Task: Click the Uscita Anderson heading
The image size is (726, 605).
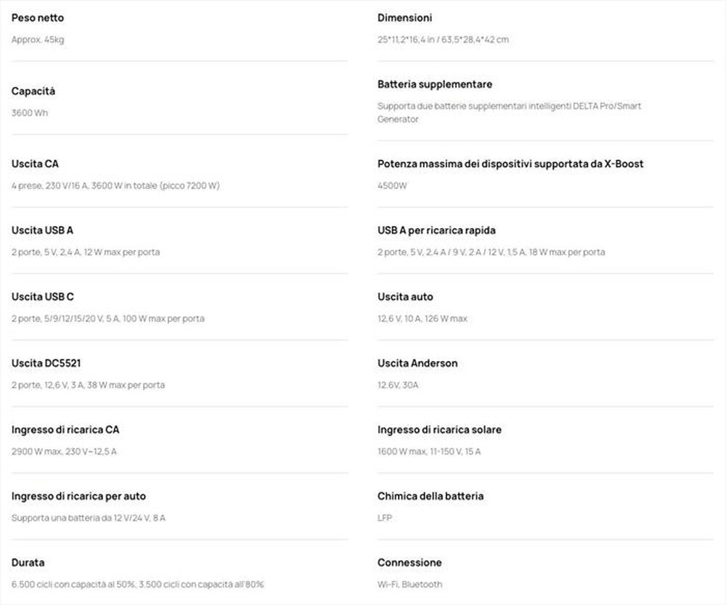Action: (417, 363)
